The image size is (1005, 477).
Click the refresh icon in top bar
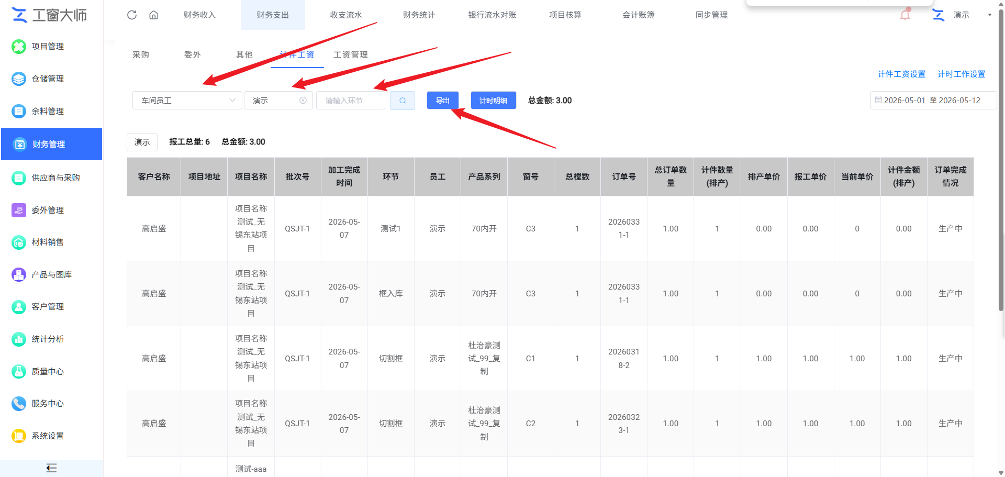(x=132, y=15)
